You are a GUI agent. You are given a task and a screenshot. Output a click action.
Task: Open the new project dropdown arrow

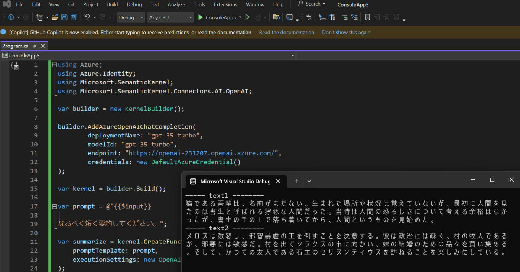point(47,17)
